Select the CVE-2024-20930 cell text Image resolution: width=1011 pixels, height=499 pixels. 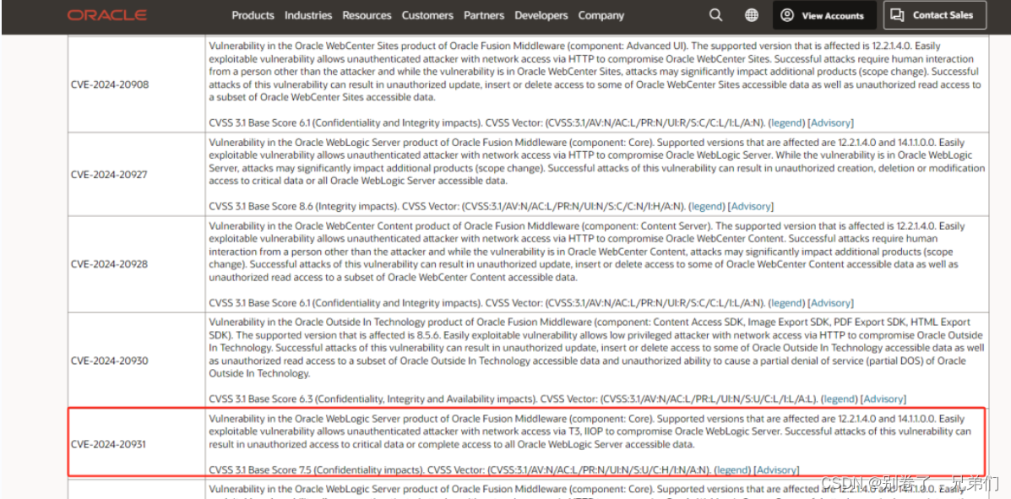[110, 361]
